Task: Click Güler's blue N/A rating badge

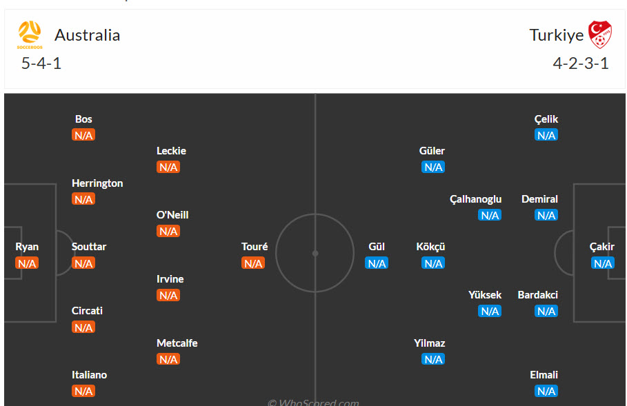Action: 433,167
